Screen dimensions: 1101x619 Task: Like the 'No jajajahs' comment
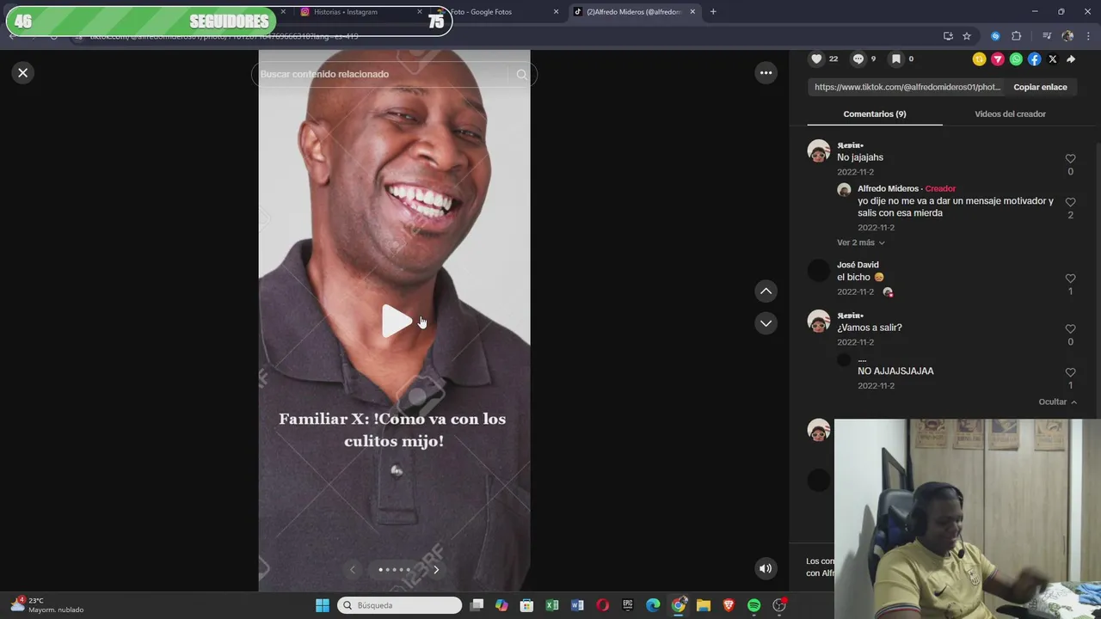(1070, 159)
